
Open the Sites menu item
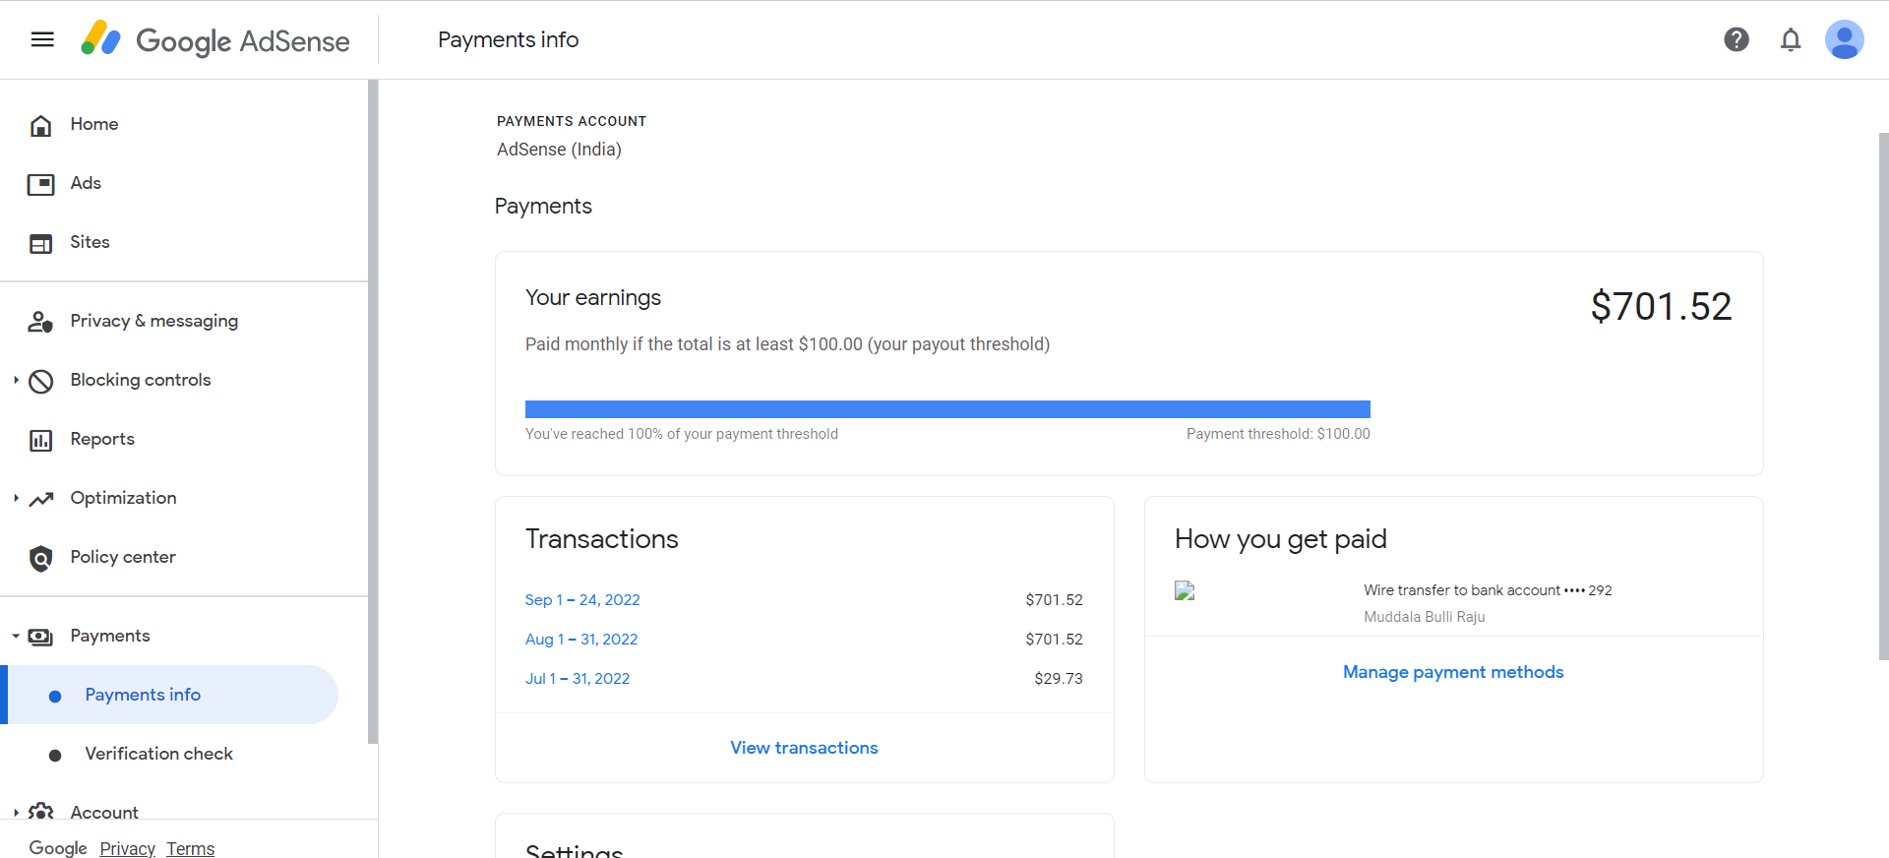tap(90, 242)
